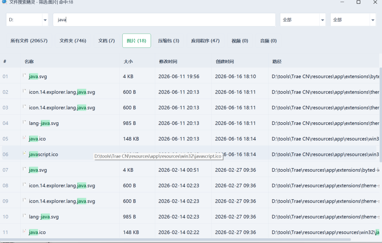Switch to 视频 (0) tab

click(x=240, y=41)
